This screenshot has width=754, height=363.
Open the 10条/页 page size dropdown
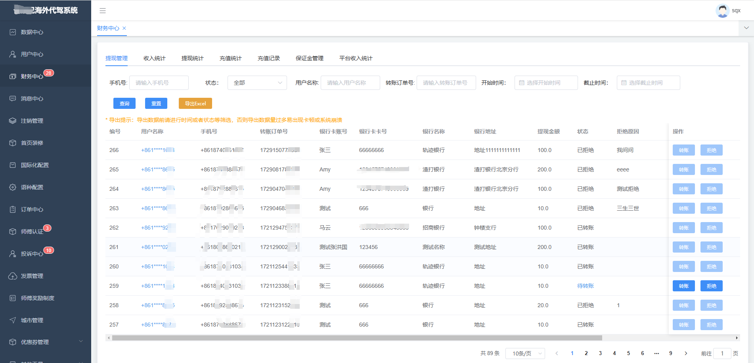[x=525, y=353]
